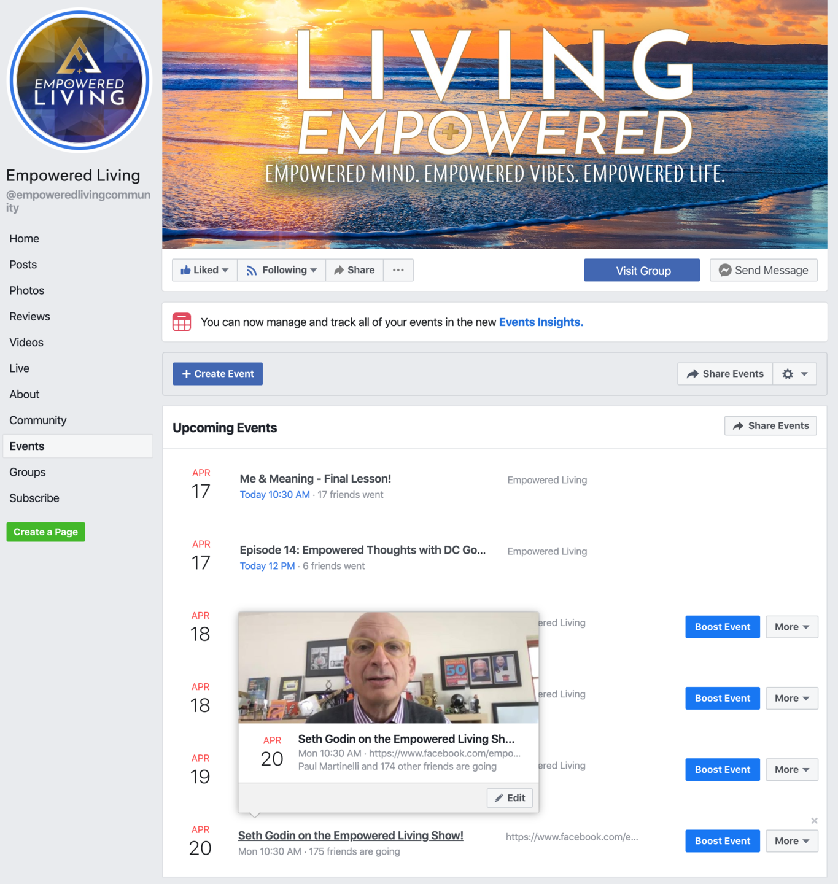Viewport: 838px width, 884px height.
Task: Open More dropdown for first April 18 event
Action: click(x=791, y=627)
